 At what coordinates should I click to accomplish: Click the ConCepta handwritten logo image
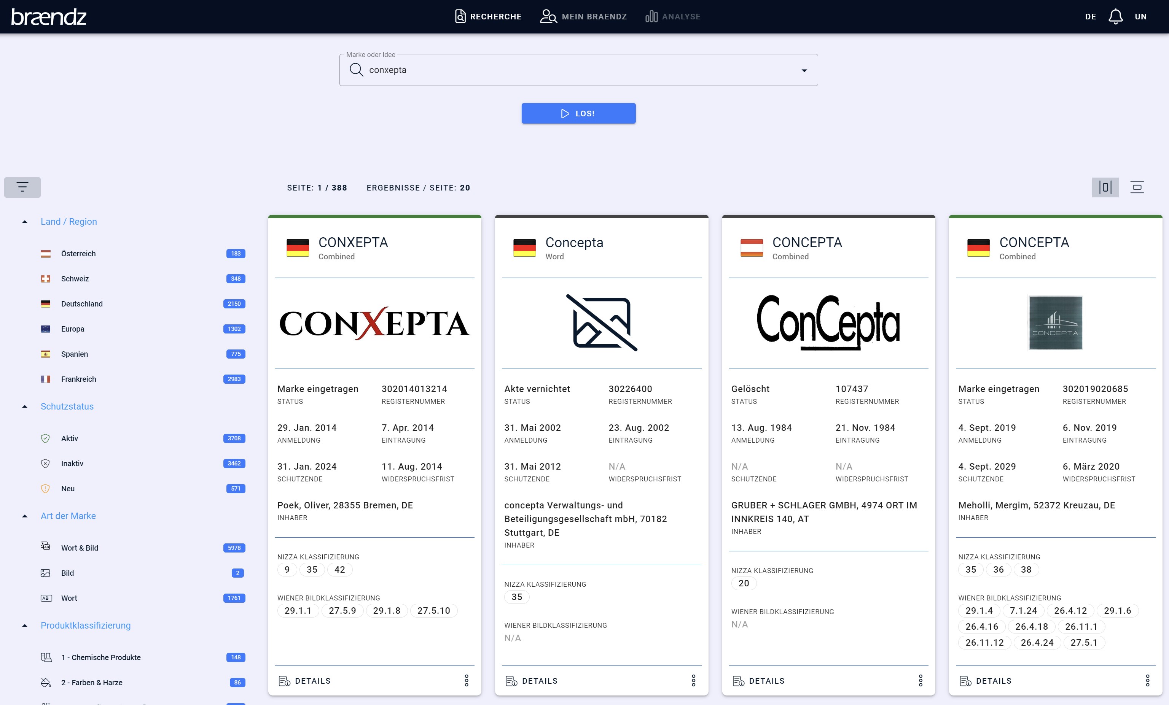pos(828,323)
